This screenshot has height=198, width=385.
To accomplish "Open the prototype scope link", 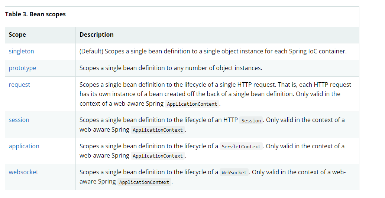I will click(x=22, y=68).
